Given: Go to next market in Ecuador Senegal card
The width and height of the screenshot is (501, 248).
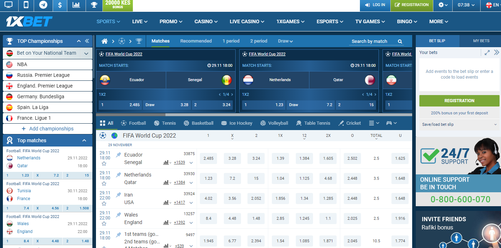Looking at the screenshot, I should point(232,95).
